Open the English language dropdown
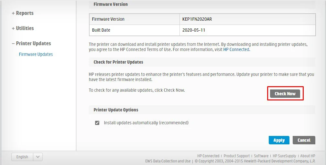This screenshot has width=326, height=165. pos(22,157)
